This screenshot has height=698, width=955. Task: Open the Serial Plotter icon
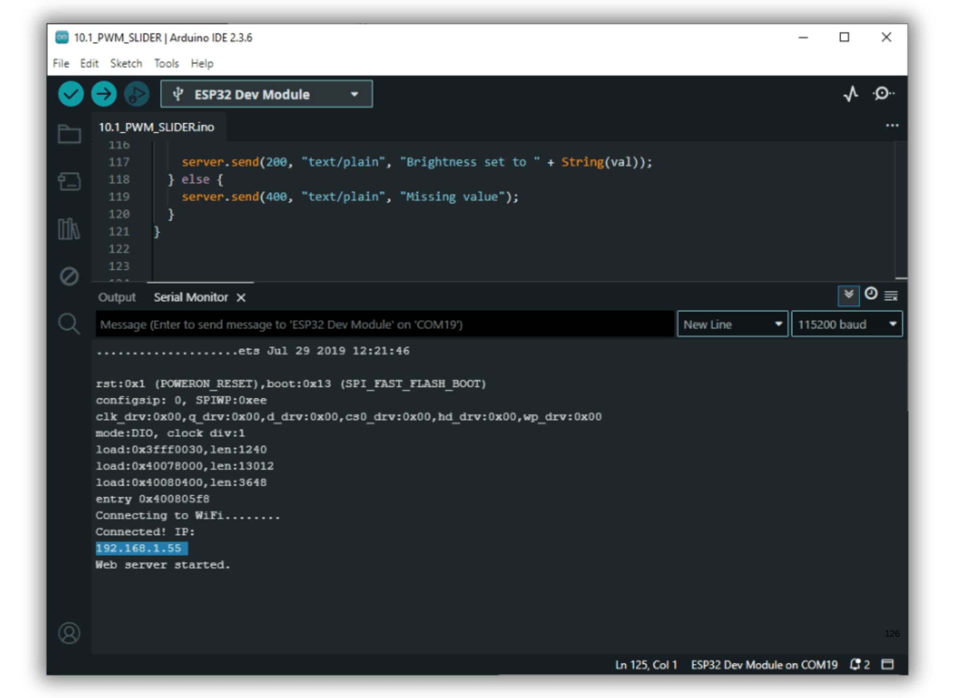851,94
